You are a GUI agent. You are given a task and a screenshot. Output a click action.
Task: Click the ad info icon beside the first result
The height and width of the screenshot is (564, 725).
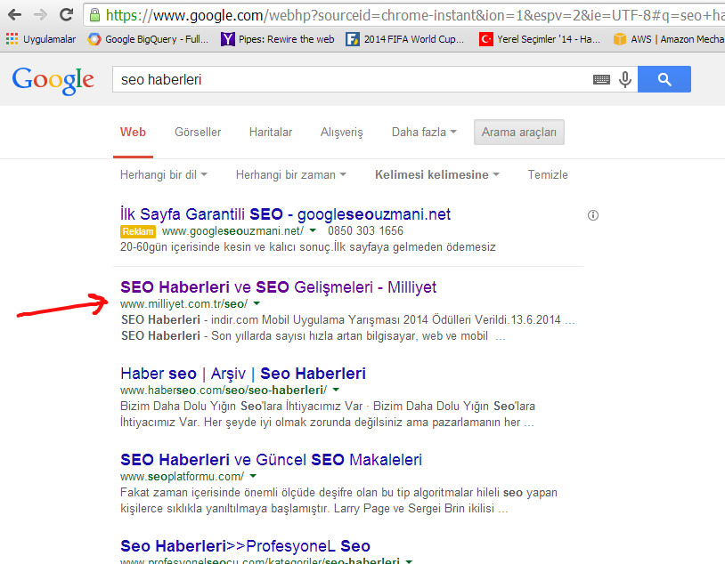point(593,215)
